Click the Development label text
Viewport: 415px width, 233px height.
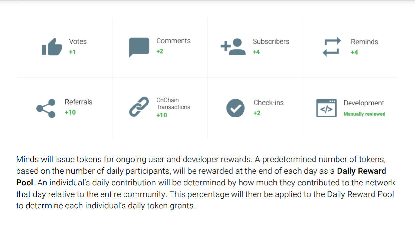click(364, 103)
